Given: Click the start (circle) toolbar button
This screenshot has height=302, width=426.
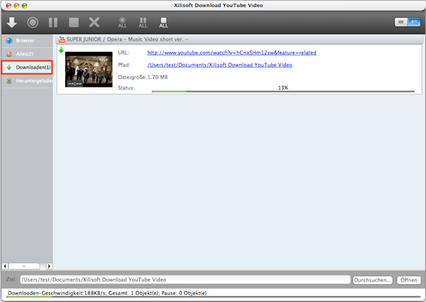Looking at the screenshot, I should [x=33, y=22].
